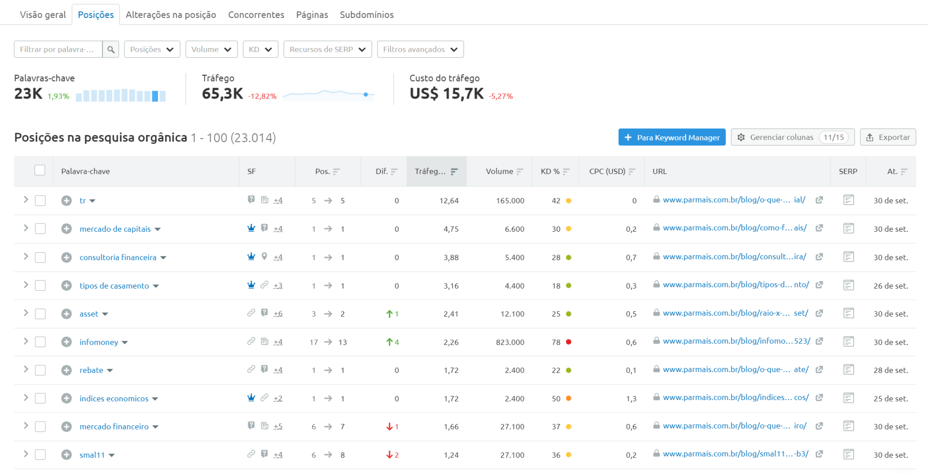Open the KD filter dropdown
The image size is (928, 473).
(x=260, y=50)
